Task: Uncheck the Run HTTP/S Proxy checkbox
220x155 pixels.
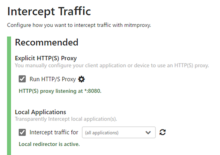Action: [x=22, y=79]
